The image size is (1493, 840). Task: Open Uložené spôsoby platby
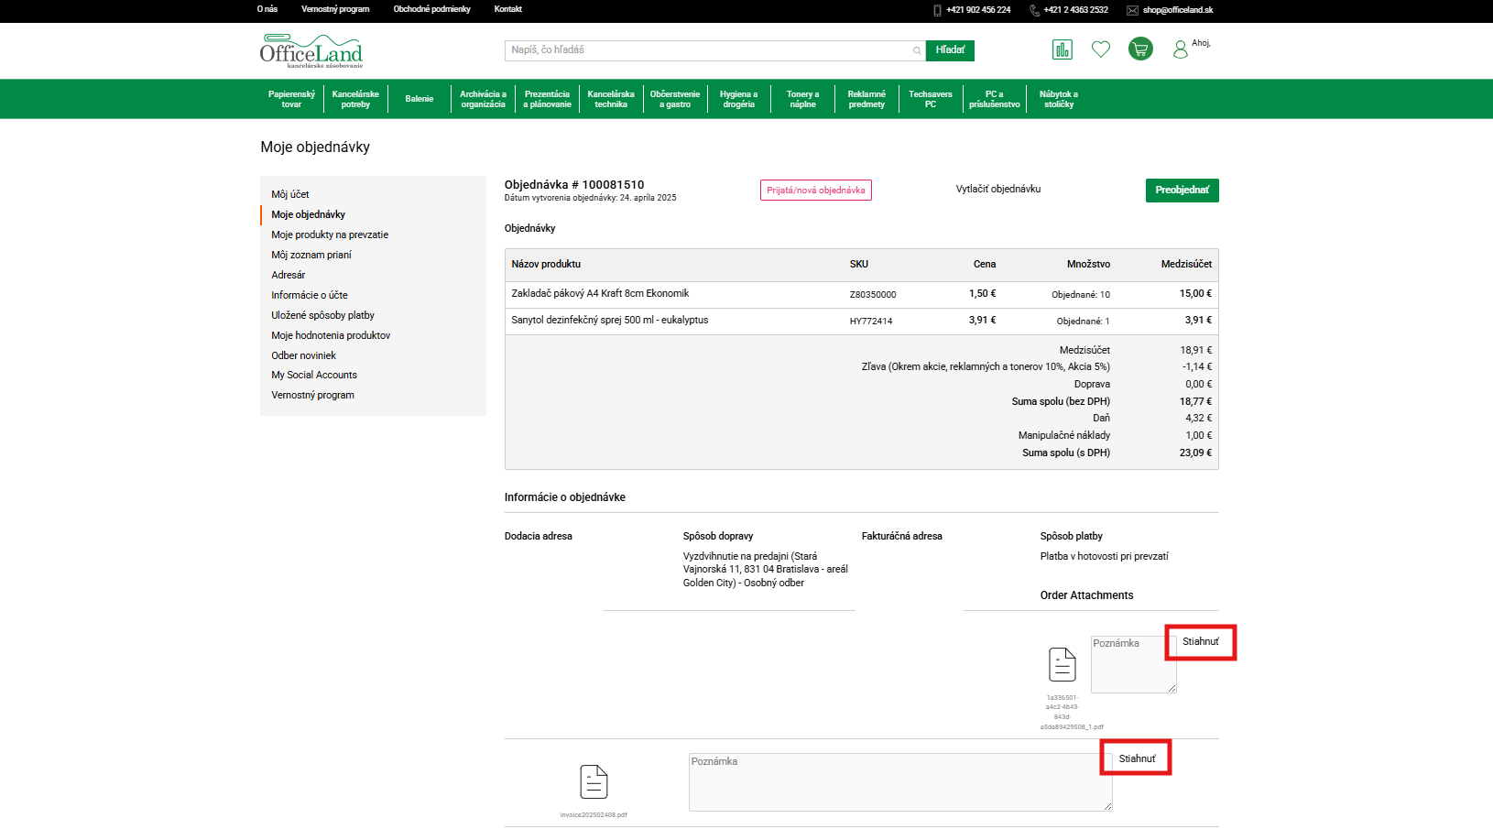click(x=322, y=315)
